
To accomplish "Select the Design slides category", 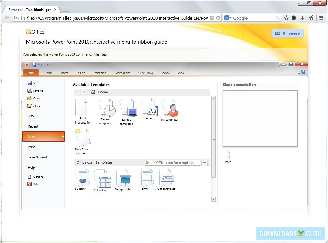I will coord(123,178).
